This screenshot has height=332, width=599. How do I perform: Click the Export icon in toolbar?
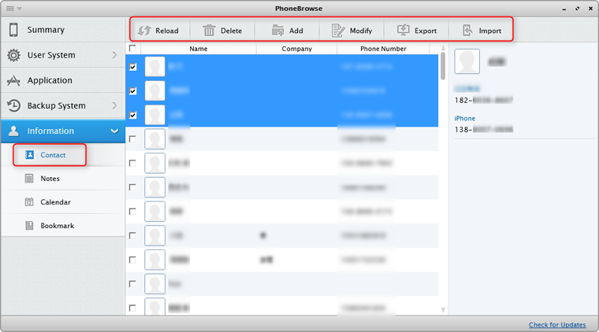click(403, 31)
